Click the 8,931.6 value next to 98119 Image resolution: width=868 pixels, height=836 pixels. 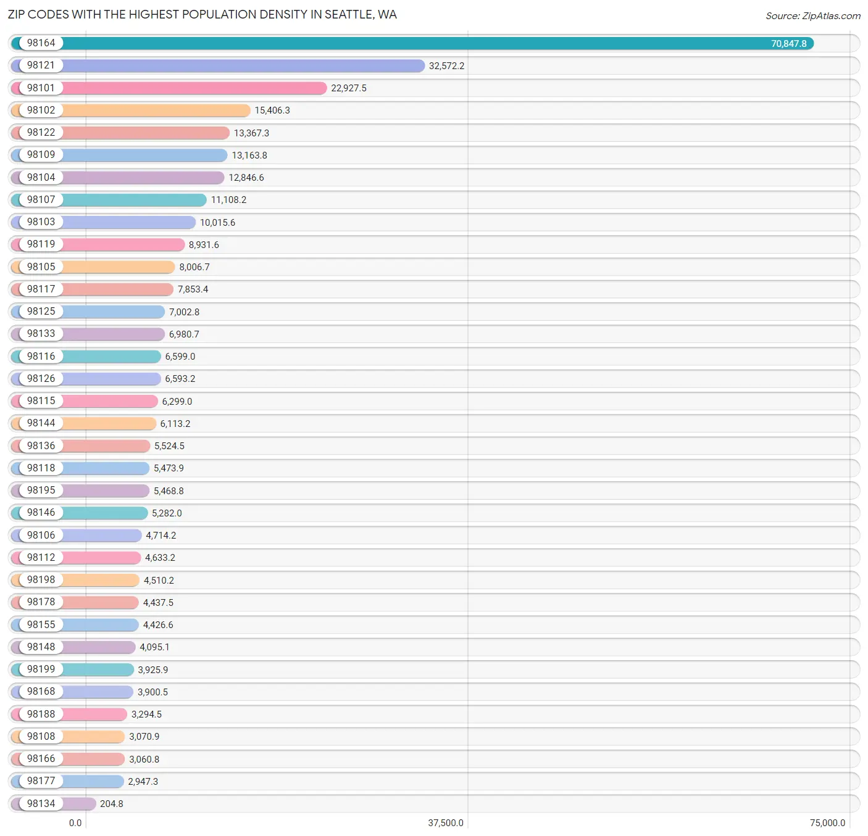tap(204, 245)
